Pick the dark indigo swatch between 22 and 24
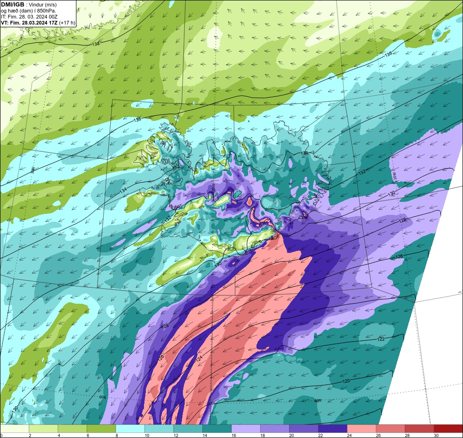The image size is (463, 438). click(333, 429)
